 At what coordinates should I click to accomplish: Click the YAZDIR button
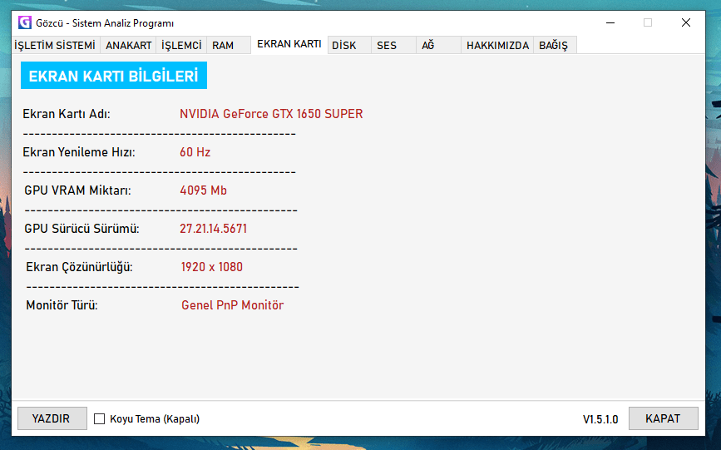[52, 418]
